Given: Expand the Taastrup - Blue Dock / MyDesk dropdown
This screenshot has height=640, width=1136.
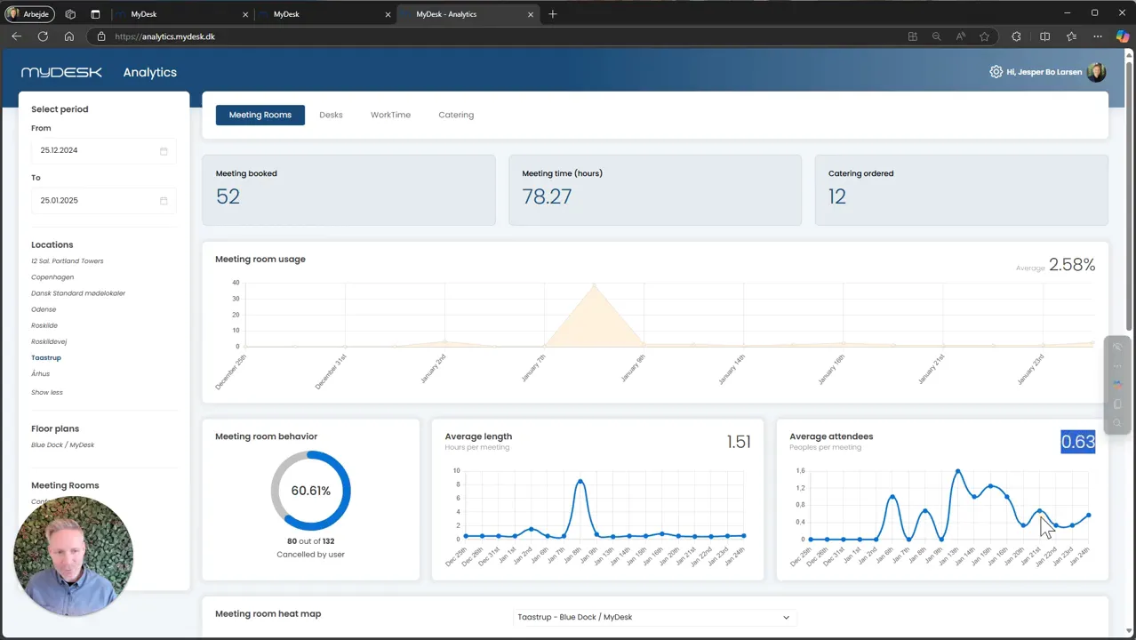Looking at the screenshot, I should click(x=653, y=617).
